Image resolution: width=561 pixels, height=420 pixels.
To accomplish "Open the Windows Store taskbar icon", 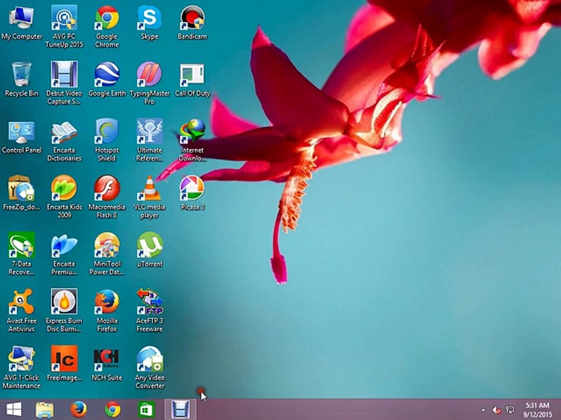I will coord(146,409).
